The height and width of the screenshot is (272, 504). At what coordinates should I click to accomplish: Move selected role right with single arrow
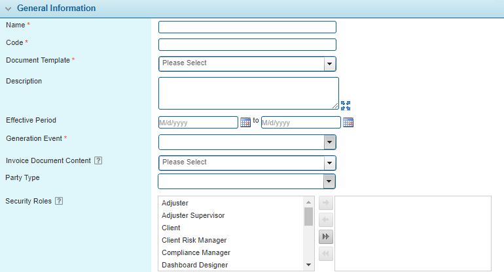pyautogui.click(x=326, y=204)
